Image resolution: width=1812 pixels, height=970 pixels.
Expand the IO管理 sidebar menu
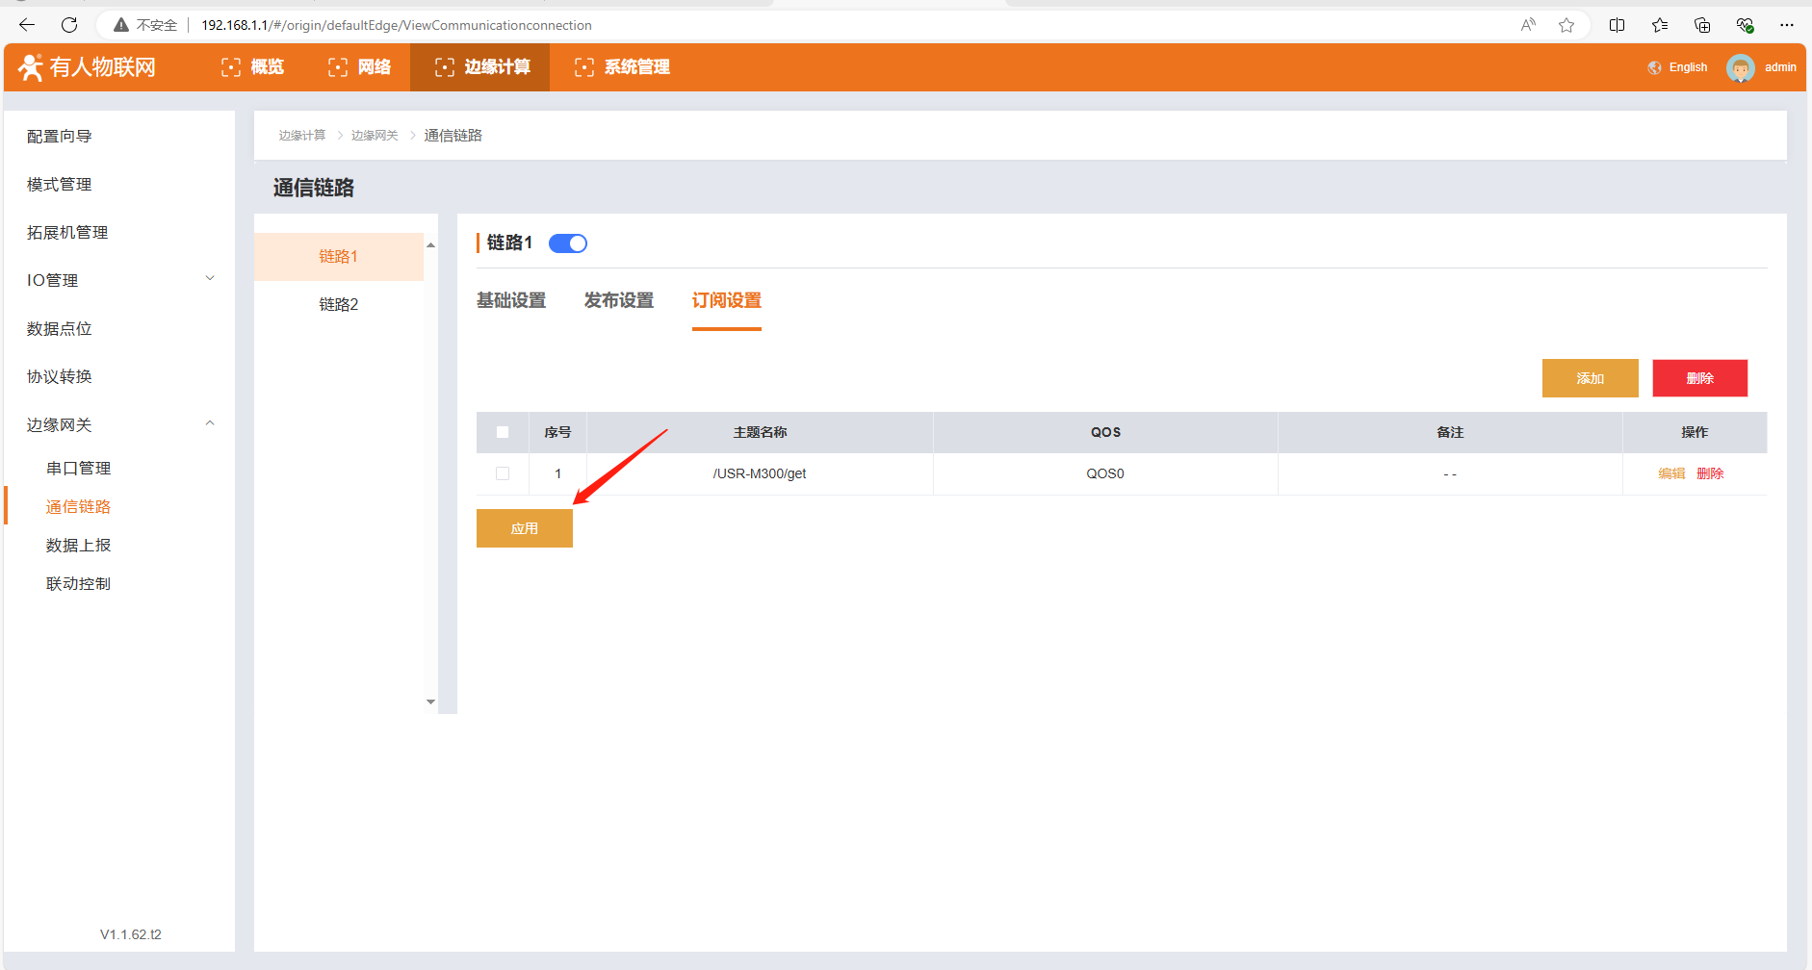(x=210, y=279)
